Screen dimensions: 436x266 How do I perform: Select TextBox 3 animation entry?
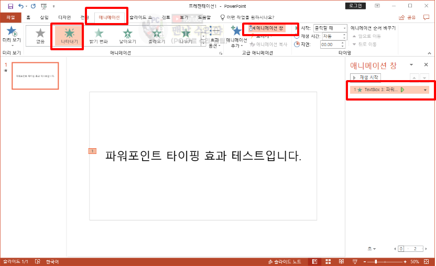click(x=389, y=90)
